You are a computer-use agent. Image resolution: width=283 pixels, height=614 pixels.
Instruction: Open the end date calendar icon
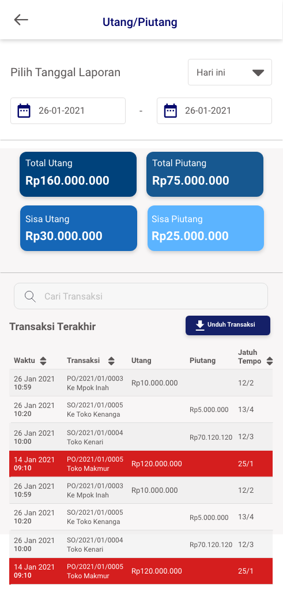coord(171,111)
